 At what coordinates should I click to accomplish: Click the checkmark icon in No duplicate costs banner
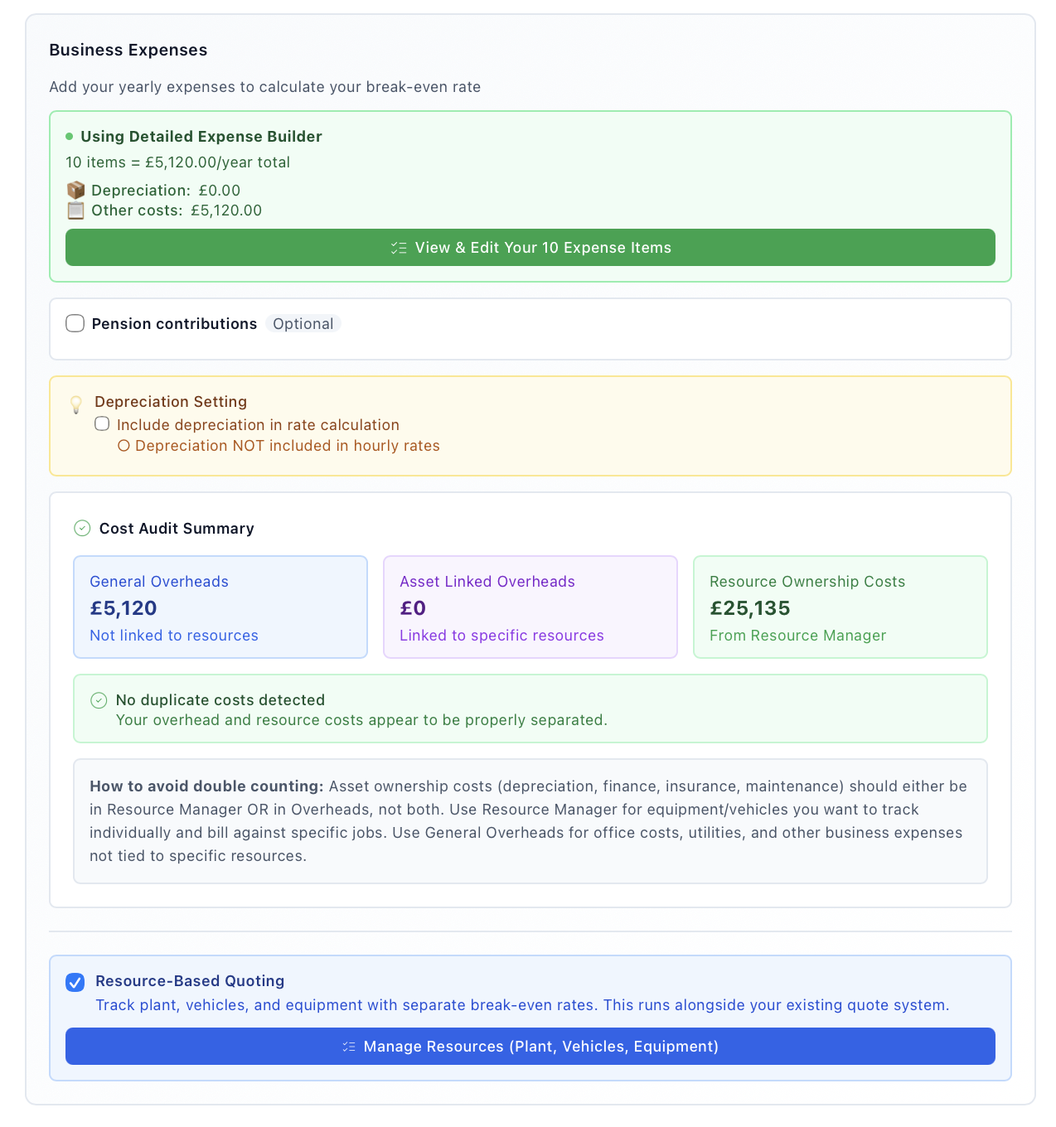(x=98, y=700)
